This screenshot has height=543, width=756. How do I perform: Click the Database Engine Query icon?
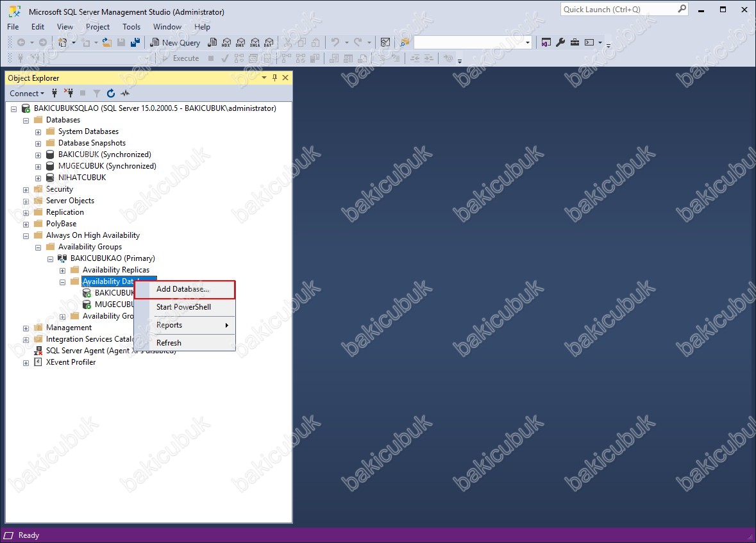click(212, 42)
